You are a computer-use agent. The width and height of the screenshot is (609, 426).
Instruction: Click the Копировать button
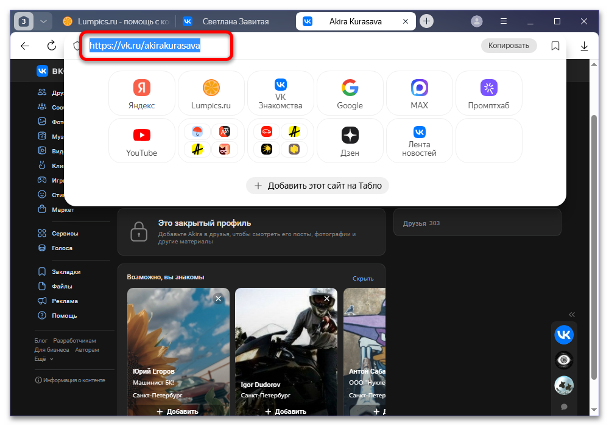(x=509, y=46)
